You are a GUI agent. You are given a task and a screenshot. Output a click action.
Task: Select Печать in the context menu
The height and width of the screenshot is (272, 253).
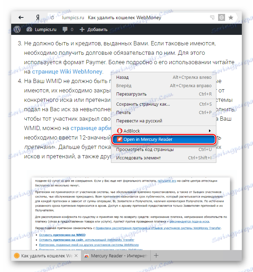click(x=164, y=113)
